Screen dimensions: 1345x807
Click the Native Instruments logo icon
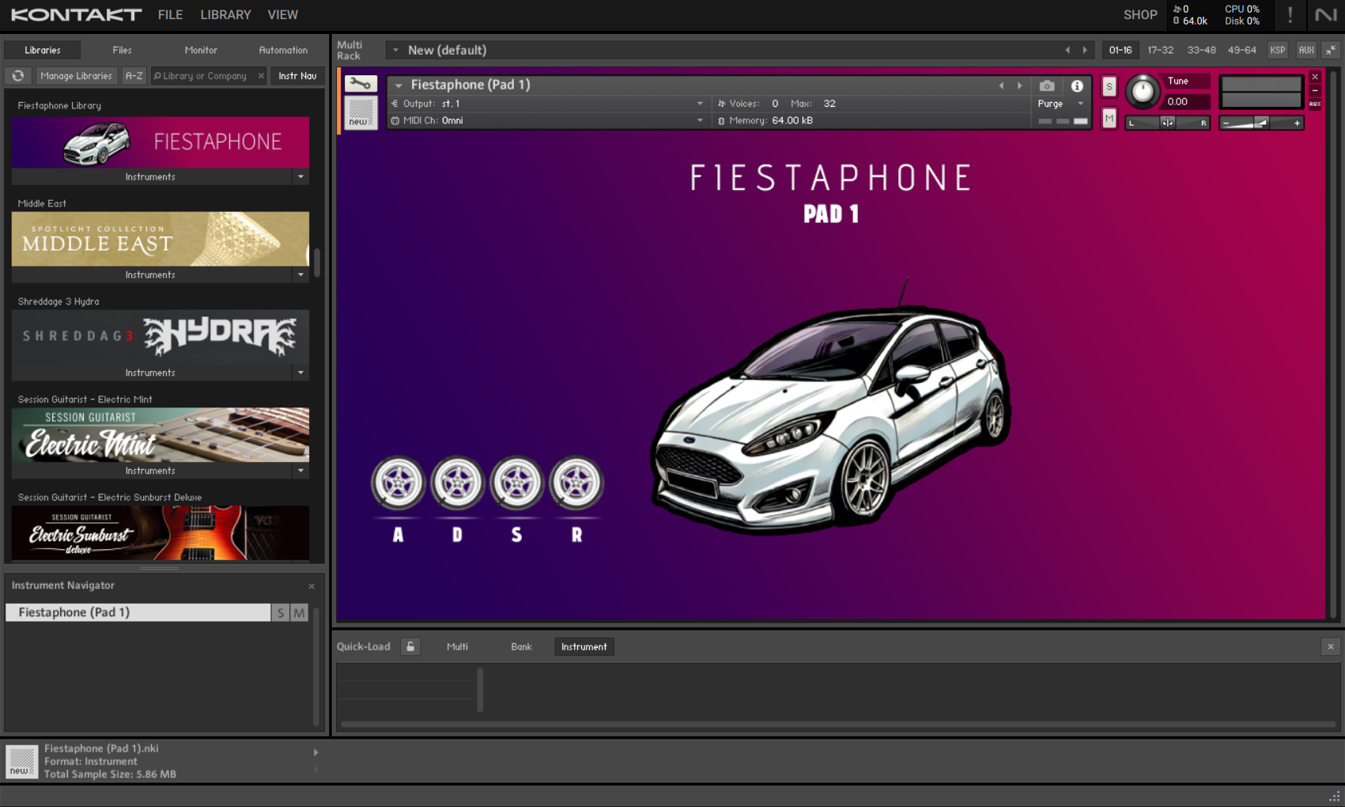(x=1324, y=14)
